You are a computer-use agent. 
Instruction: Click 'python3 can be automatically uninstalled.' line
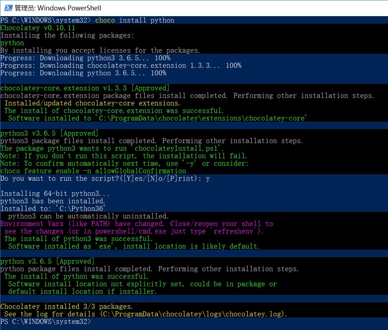click(88, 216)
